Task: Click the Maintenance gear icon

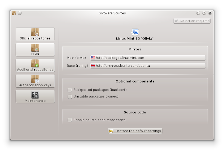Action: pos(35,95)
